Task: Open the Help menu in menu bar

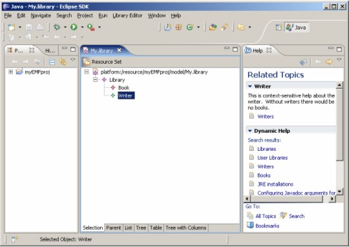Action: point(176,15)
